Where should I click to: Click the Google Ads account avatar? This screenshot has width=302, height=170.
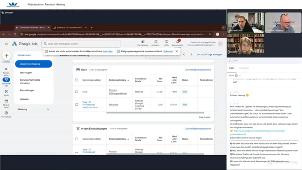(220, 44)
